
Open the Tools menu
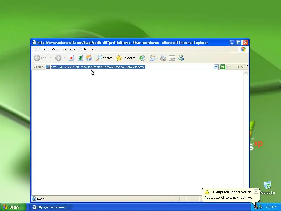point(82,49)
